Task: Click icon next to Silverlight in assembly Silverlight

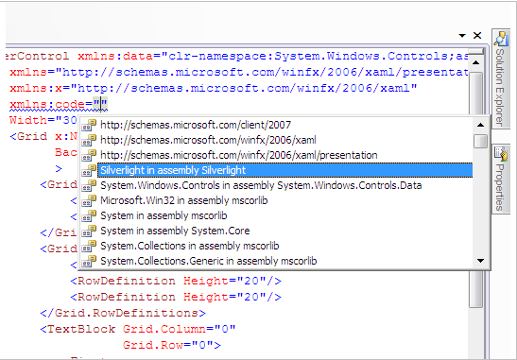Action: click(89, 170)
